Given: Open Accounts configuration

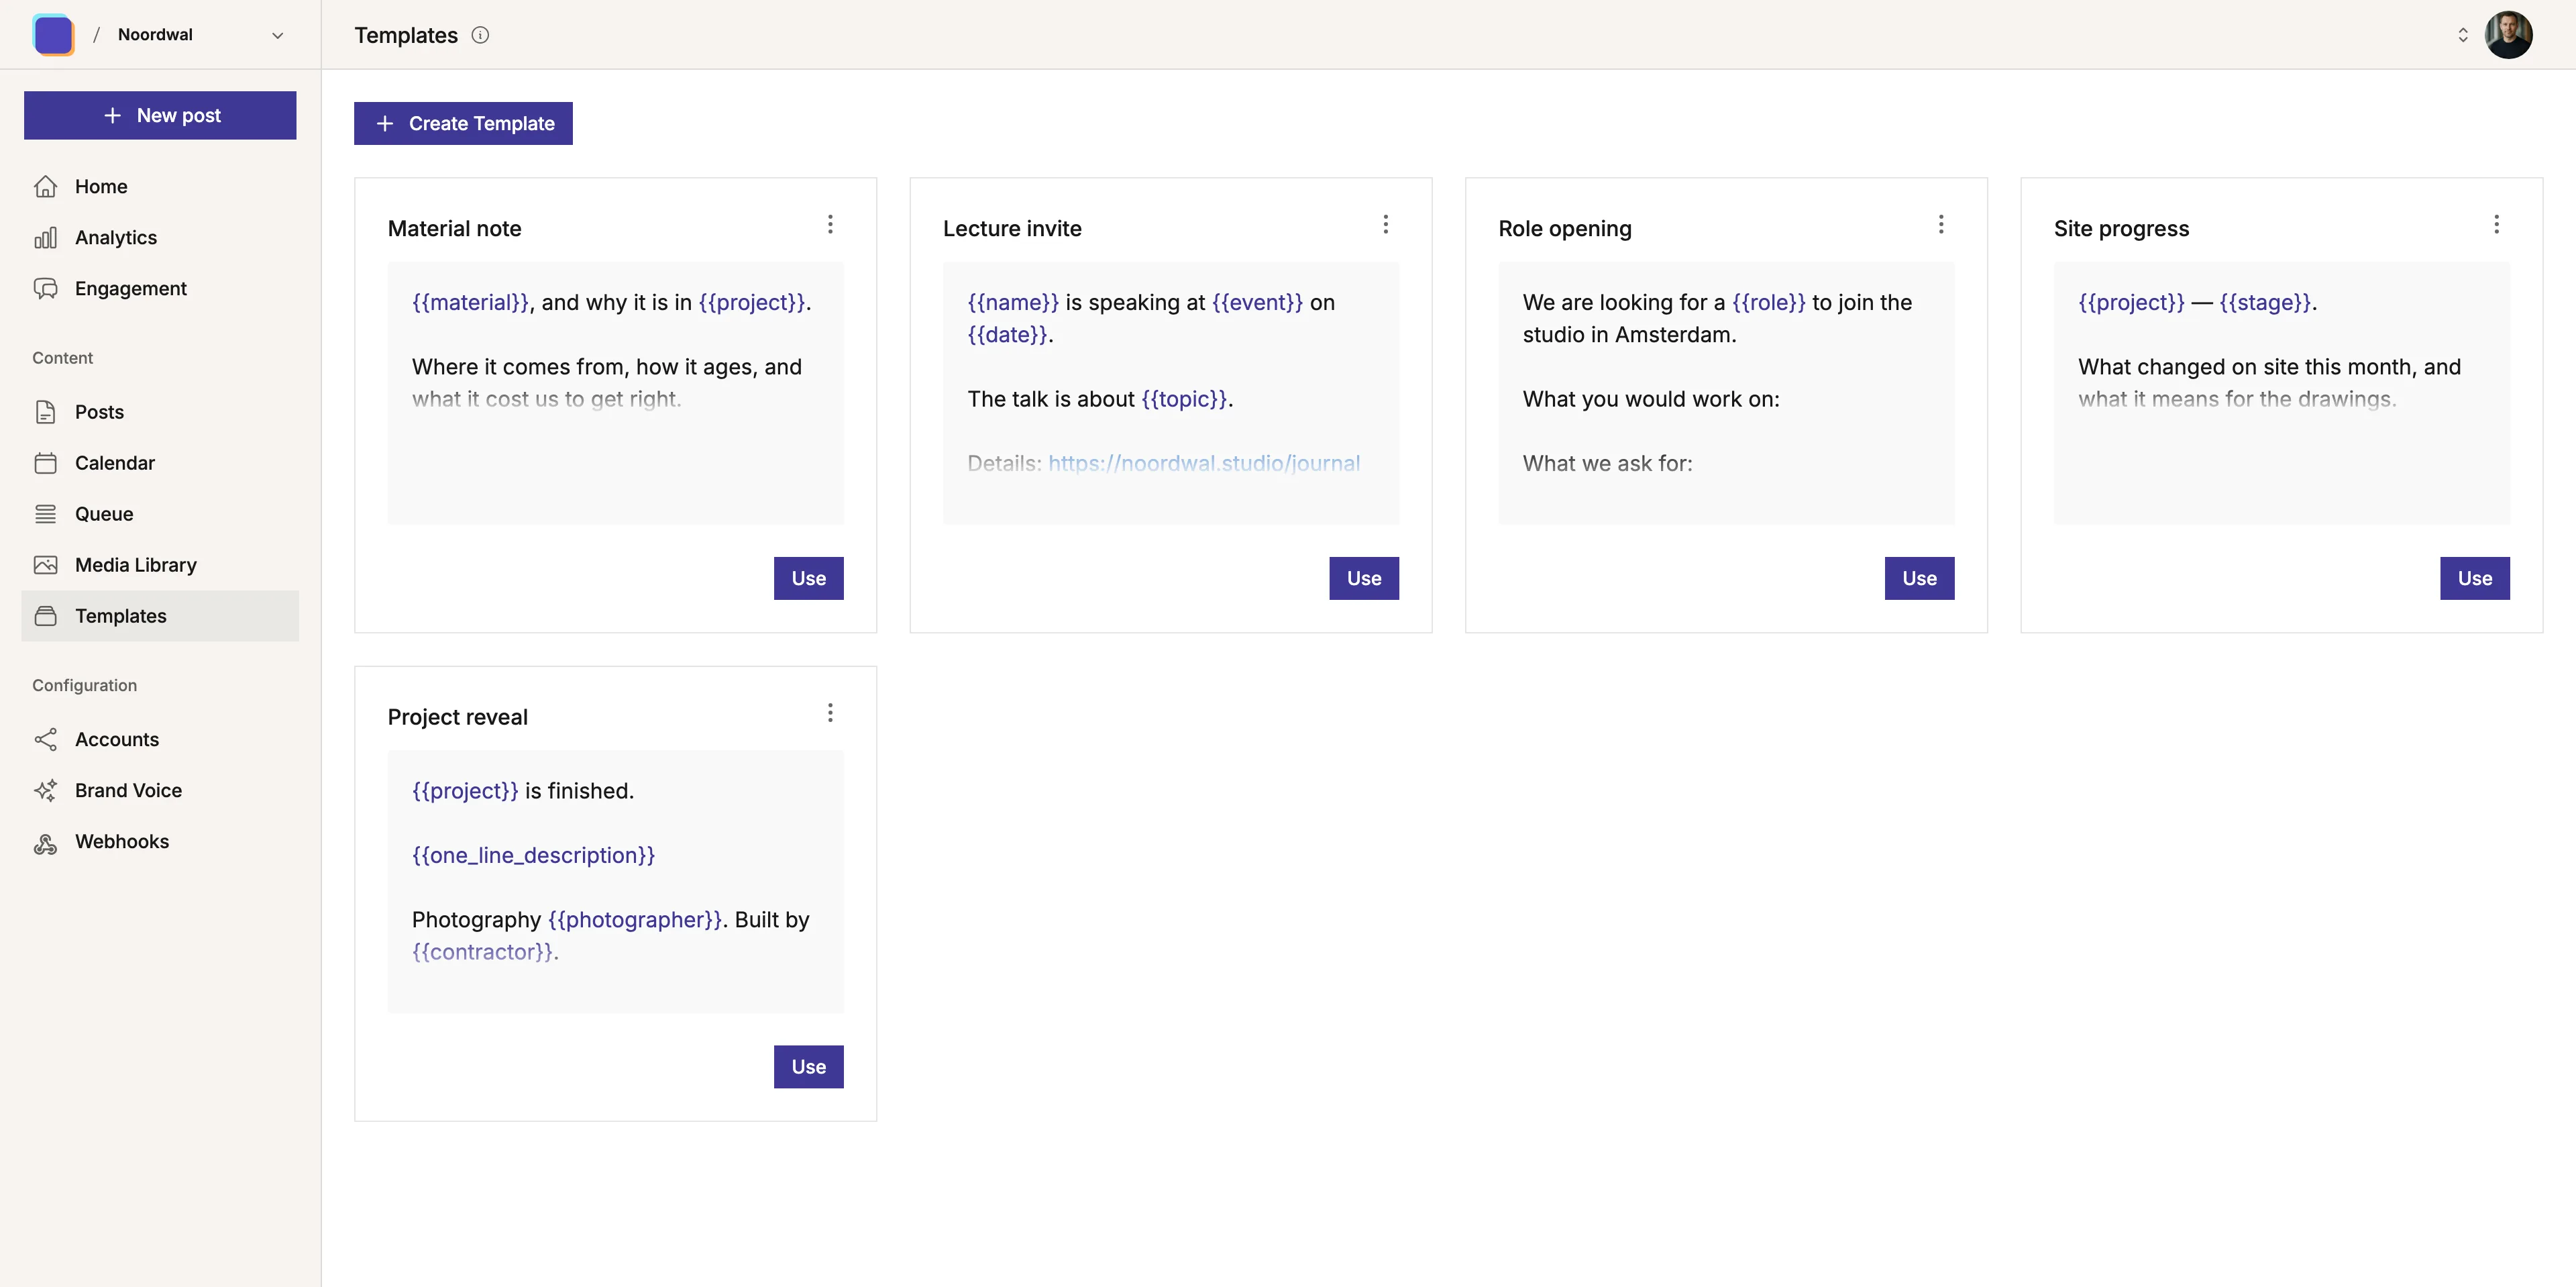Looking at the screenshot, I should pos(160,739).
